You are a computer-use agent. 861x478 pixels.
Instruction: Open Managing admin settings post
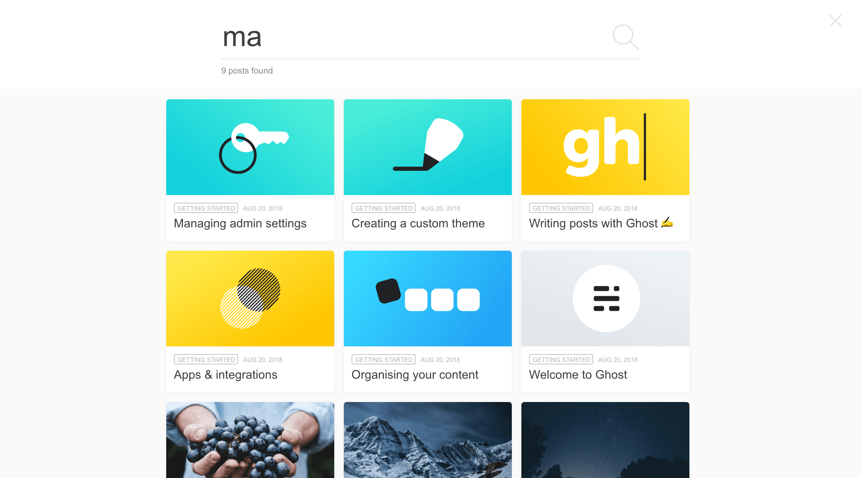point(241,223)
